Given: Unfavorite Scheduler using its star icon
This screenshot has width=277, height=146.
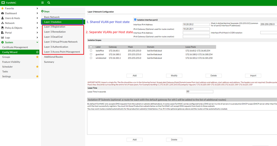Looking at the screenshot, I should [x=37, y=67].
